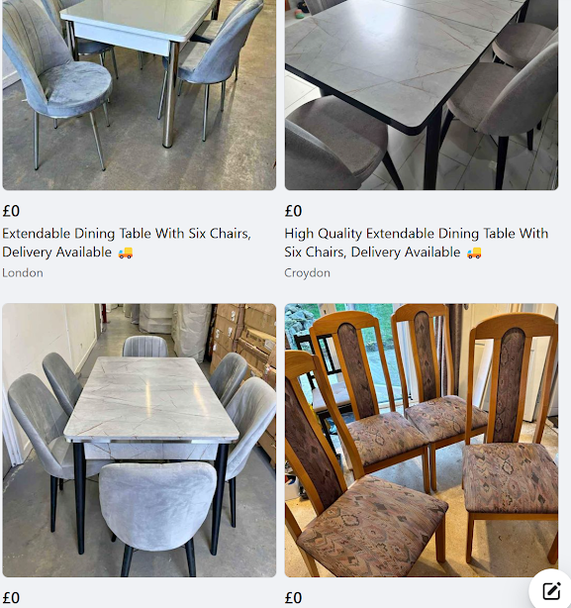Image resolution: width=571 pixels, height=608 pixels.
Task: Click the £0 price under the wooden chairs photo
Action: 293,598
